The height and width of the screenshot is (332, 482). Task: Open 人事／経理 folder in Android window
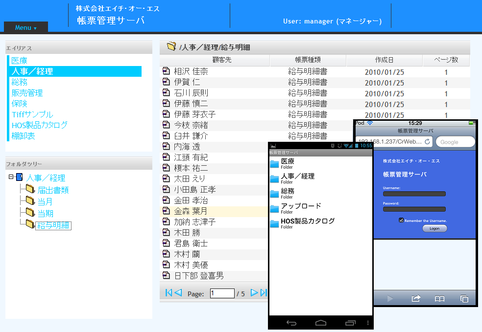tap(321, 178)
